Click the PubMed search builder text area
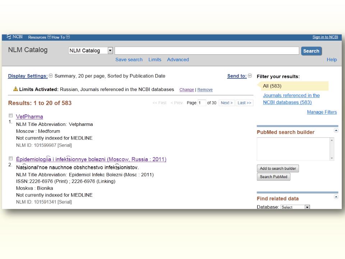Viewport: 345px width, 259px height. [294, 149]
